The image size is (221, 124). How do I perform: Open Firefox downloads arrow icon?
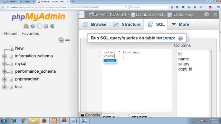189,7
